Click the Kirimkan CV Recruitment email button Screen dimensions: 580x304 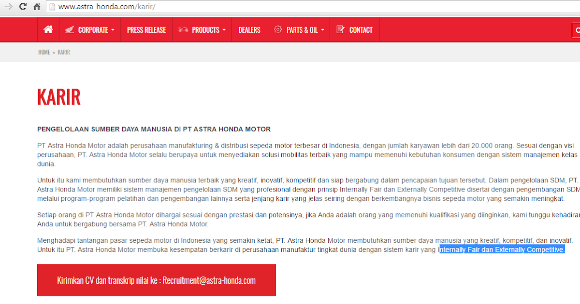click(x=157, y=280)
